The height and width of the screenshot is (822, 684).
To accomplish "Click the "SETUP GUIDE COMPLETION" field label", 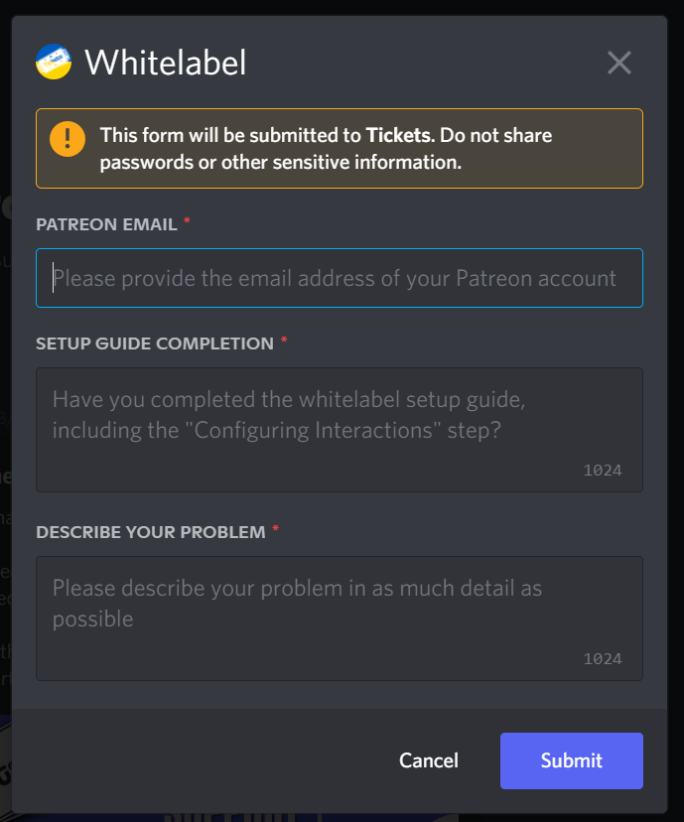I will click(x=154, y=343).
